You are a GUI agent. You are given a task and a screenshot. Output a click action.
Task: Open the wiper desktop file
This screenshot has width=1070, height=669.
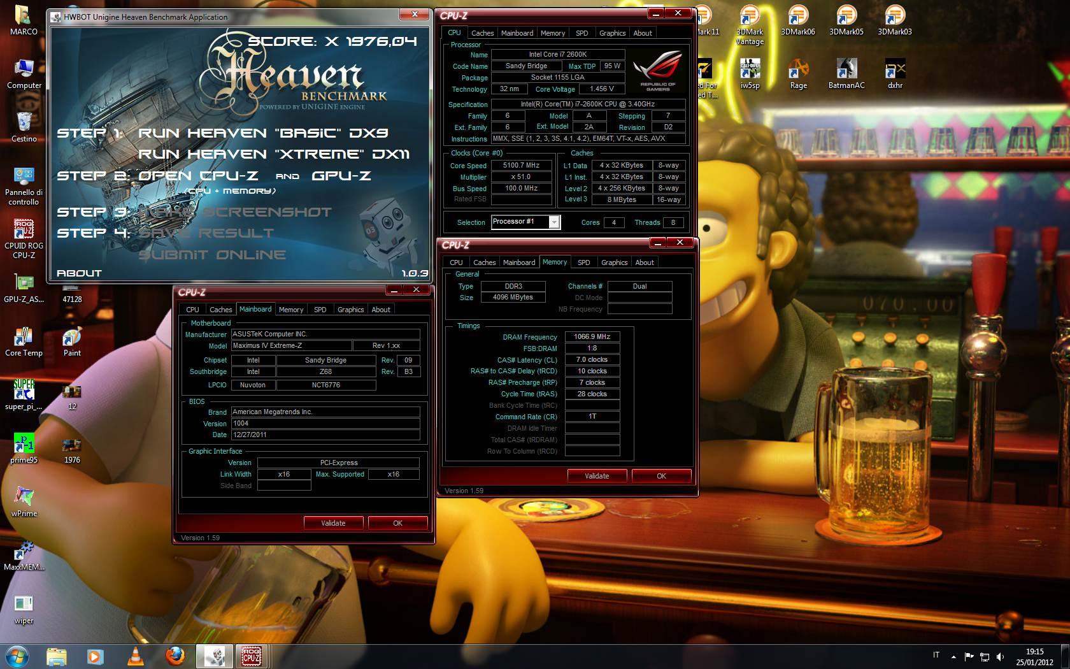(x=24, y=608)
